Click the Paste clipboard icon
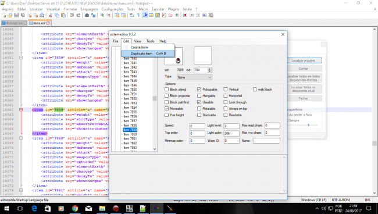Viewport: 378px width, 214px height. [x=63, y=15]
